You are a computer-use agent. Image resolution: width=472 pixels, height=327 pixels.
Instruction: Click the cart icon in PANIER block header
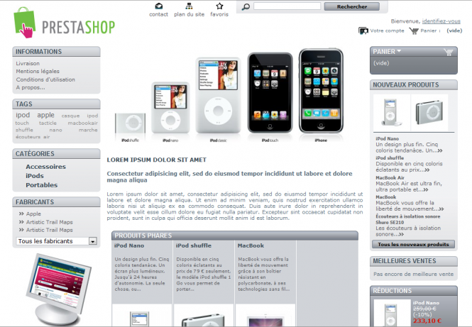pyautogui.click(x=449, y=52)
